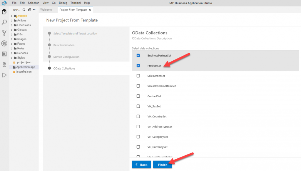Enable the VH_SexSet collection
The width and height of the screenshot is (301, 171).
[138, 106]
